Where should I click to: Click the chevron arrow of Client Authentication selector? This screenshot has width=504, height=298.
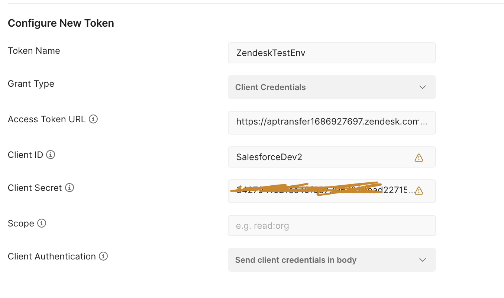click(422, 260)
